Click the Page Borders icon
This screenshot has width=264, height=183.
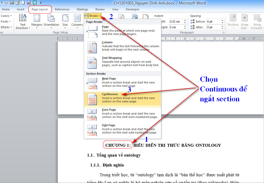coord(145,17)
